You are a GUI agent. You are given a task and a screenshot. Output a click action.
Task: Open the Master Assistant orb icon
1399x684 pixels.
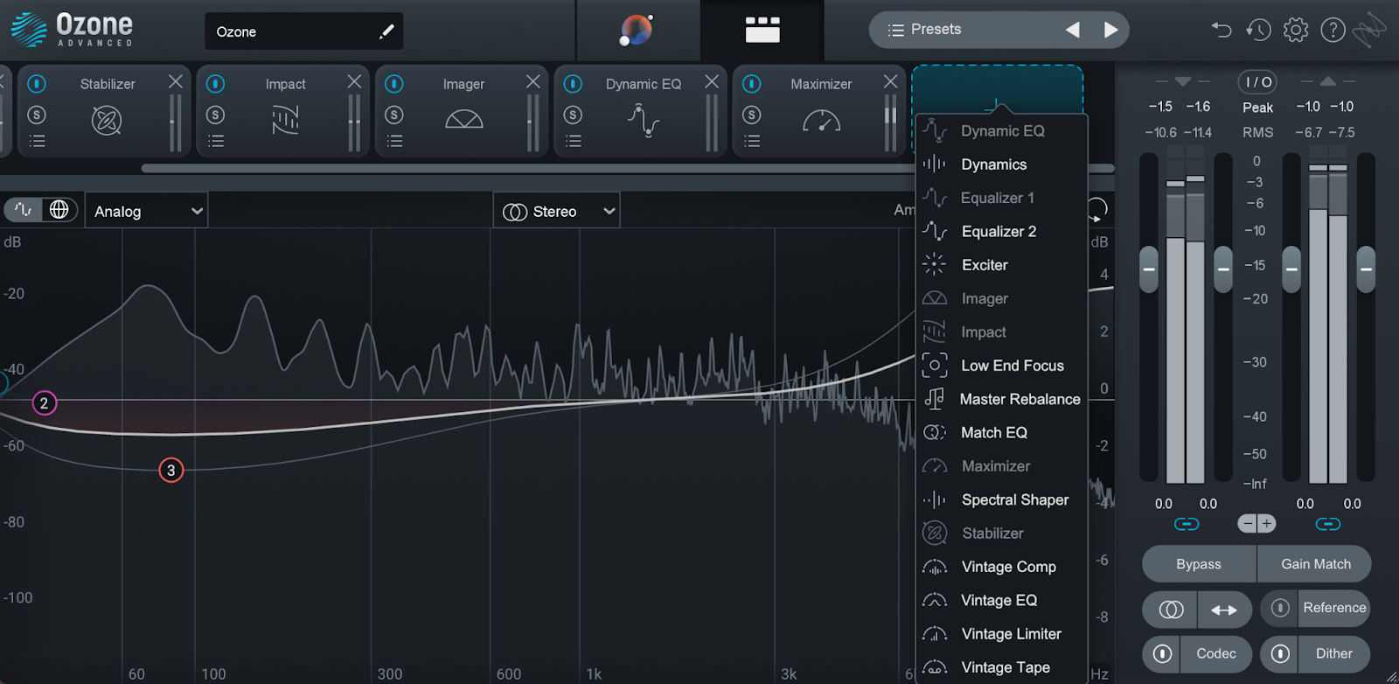click(637, 30)
